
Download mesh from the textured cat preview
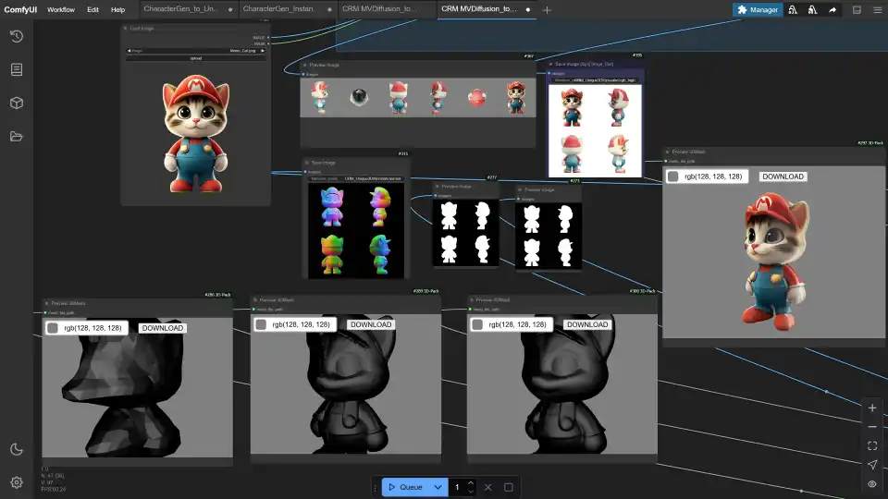tap(783, 176)
